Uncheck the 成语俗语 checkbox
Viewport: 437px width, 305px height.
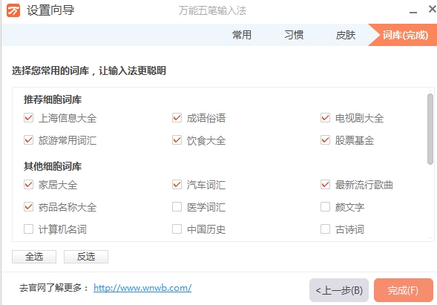tap(177, 118)
